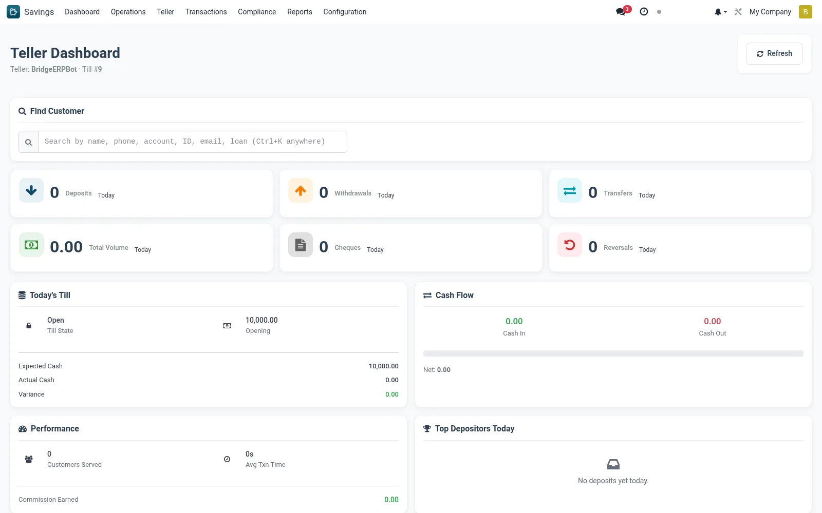The height and width of the screenshot is (513, 822).
Task: Click the Expected Cash 10,000.00 amount
Action: click(x=384, y=366)
